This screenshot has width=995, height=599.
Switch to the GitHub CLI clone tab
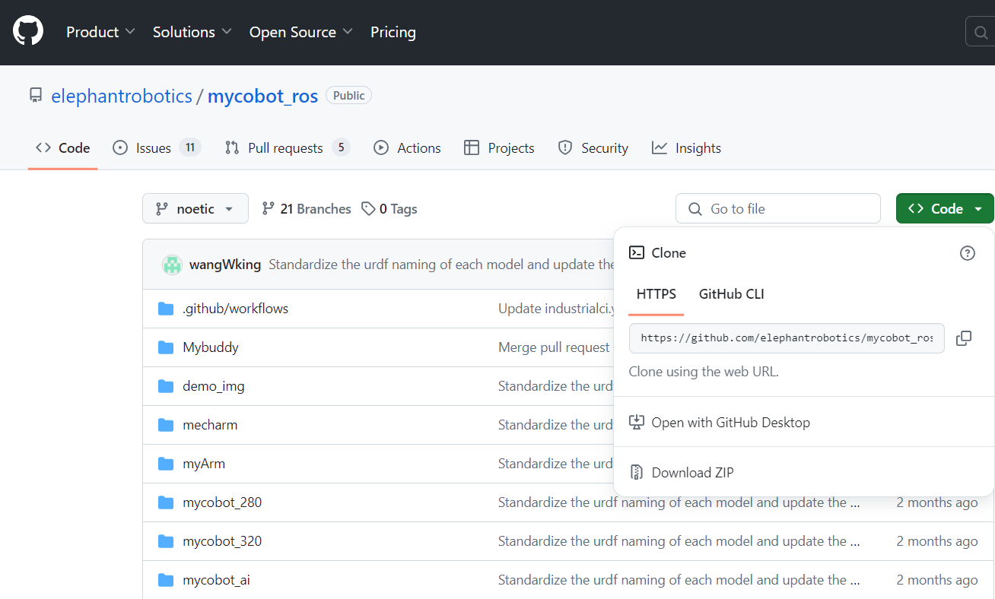(732, 294)
